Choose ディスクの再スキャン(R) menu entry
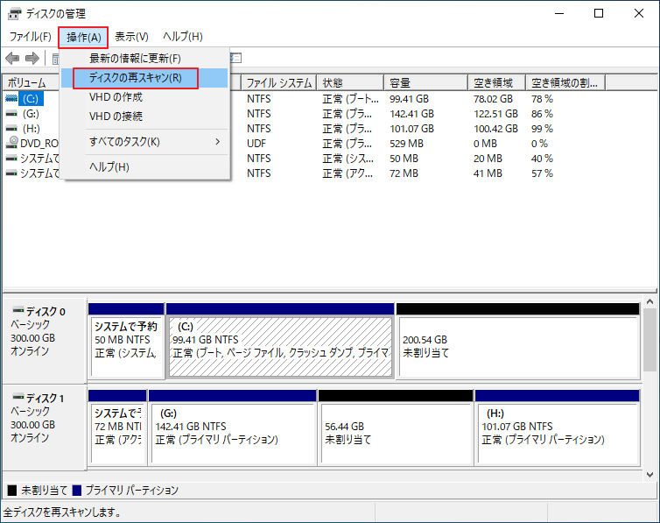660x523 pixels. [x=144, y=78]
